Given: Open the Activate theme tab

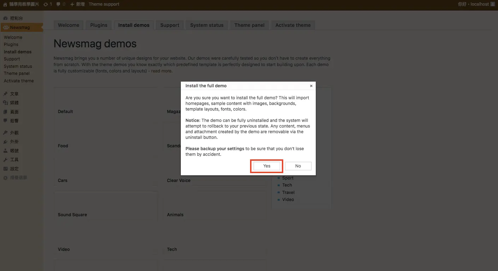Looking at the screenshot, I should (x=293, y=25).
